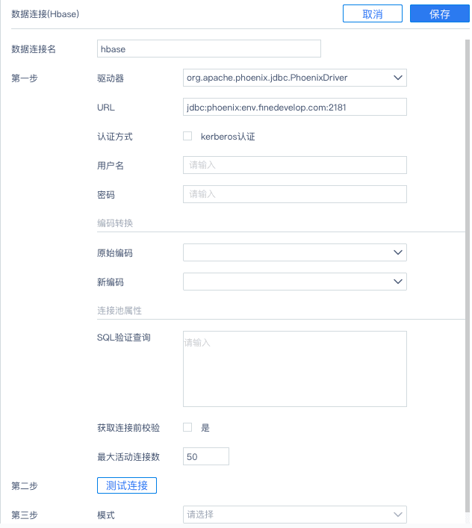Click the driver dropdown chevron arrow

(397, 77)
